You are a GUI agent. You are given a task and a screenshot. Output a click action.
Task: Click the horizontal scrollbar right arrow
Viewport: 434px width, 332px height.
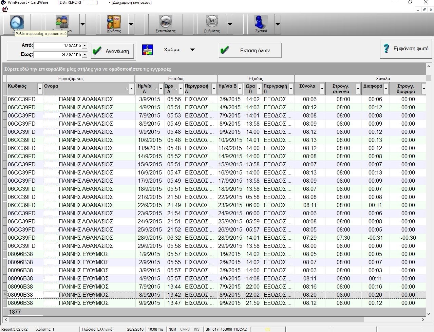tap(423, 319)
